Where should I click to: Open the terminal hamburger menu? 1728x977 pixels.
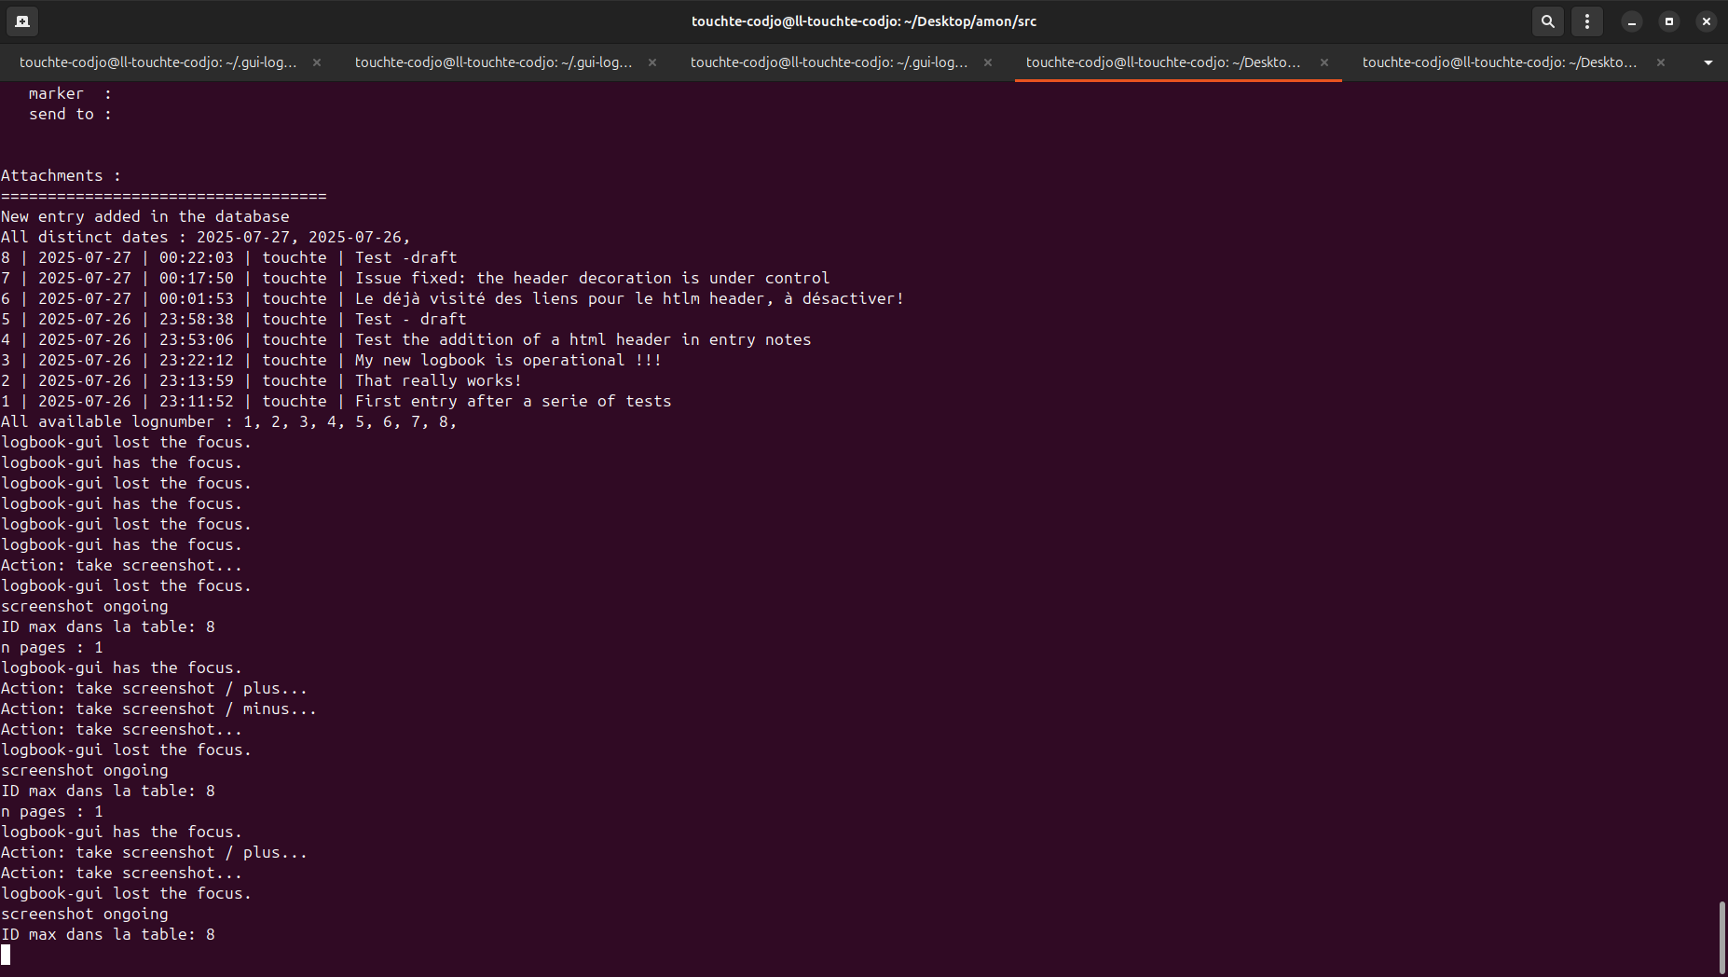[1587, 21]
